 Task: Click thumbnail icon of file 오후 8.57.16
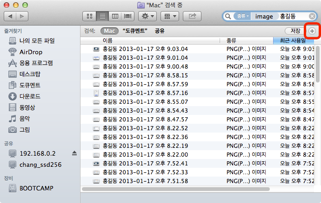[96, 93]
